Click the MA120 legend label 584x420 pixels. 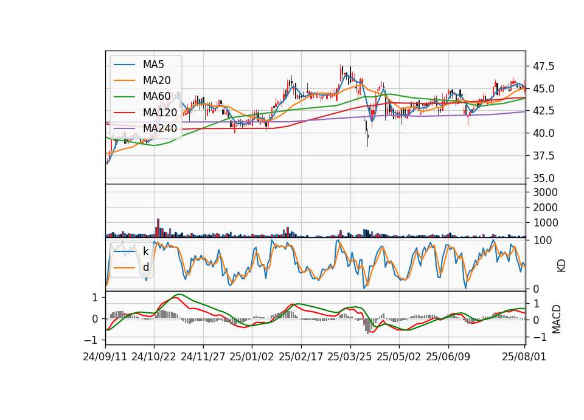[160, 113]
